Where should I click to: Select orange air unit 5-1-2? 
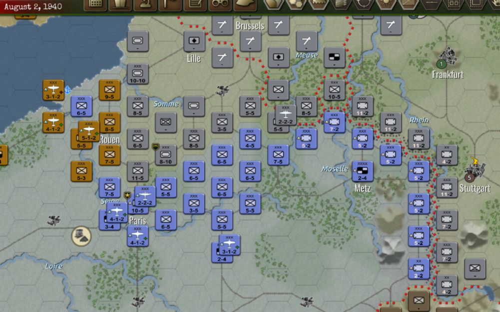[x=89, y=131]
